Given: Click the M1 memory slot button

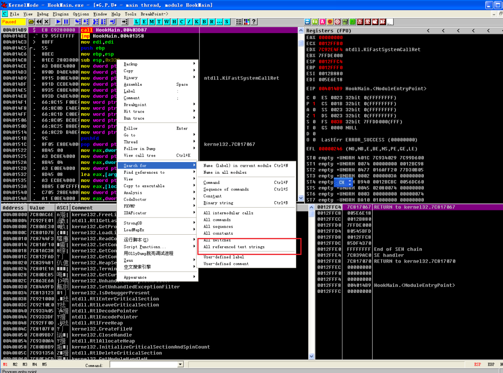Looking at the screenshot, I should [6, 364].
